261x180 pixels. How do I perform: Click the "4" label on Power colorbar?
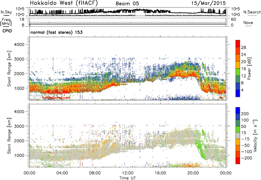pyautogui.click(x=242, y=90)
